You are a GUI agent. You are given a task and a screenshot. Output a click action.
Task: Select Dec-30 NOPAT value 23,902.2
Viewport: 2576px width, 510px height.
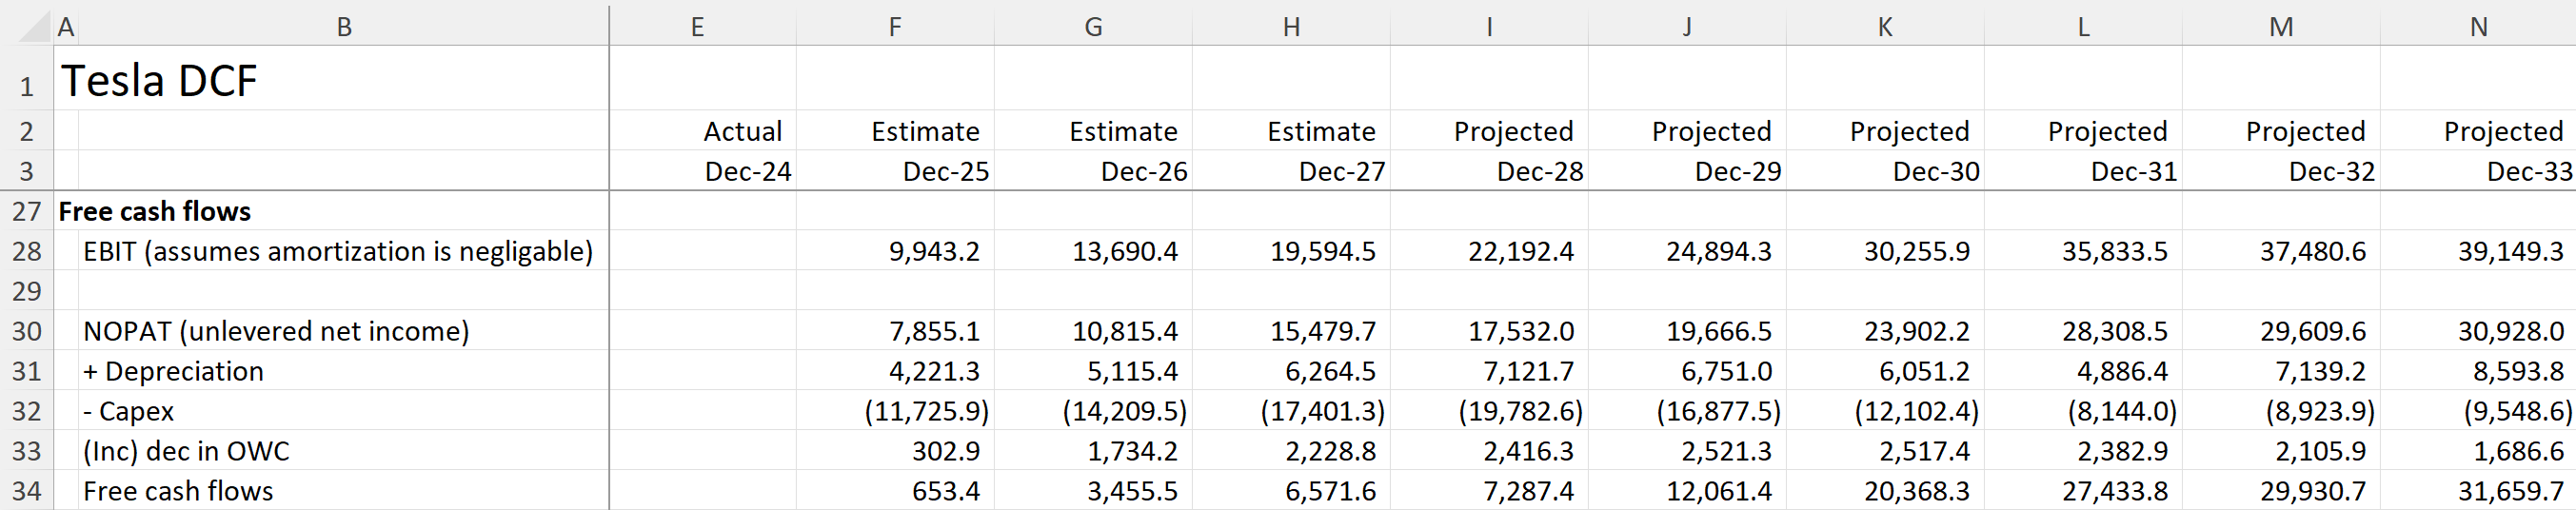1916,331
